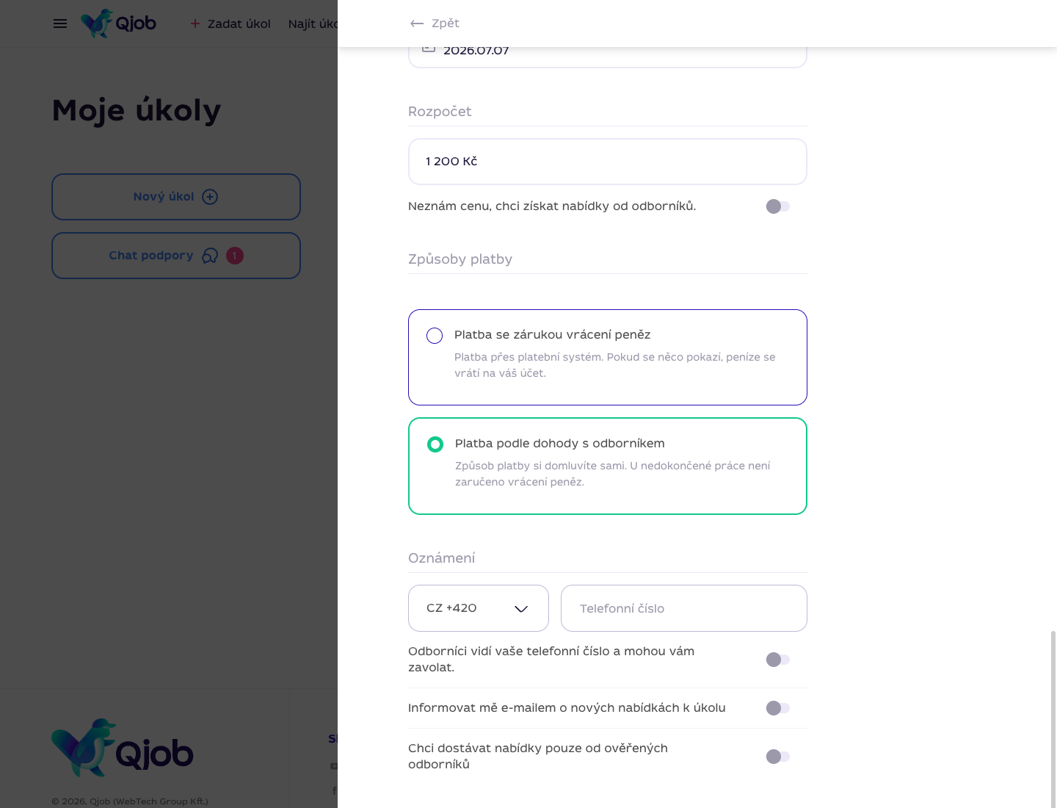Toggle 'Informovat mě e-mailem' switch
1057x808 pixels.
[x=778, y=708]
